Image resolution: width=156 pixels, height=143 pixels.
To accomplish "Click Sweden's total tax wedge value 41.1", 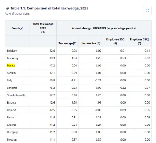I will tap(52, 140).
